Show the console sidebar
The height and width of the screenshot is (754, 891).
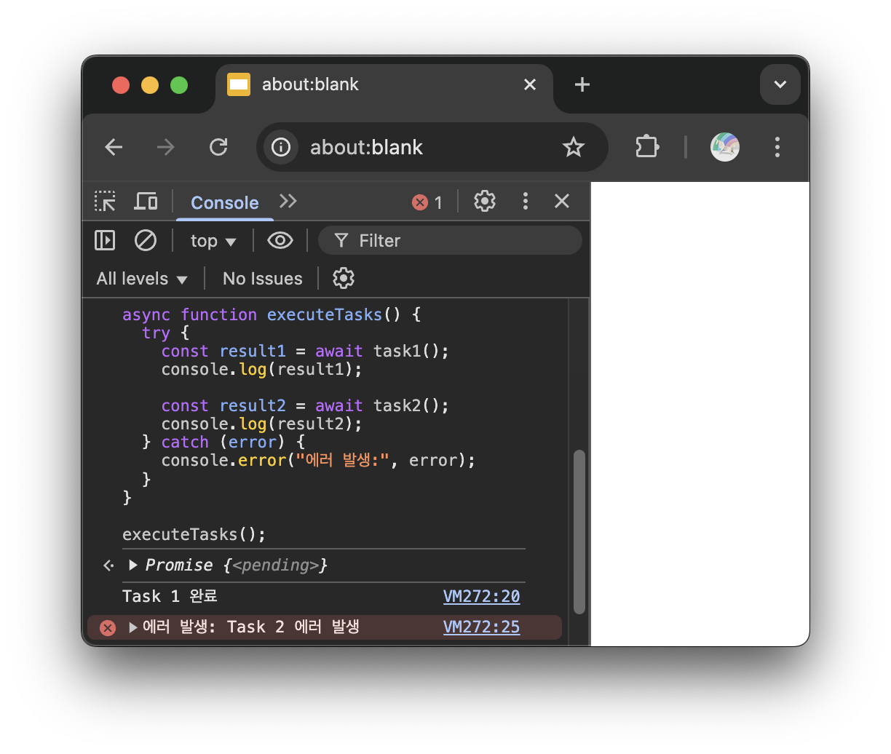click(106, 240)
